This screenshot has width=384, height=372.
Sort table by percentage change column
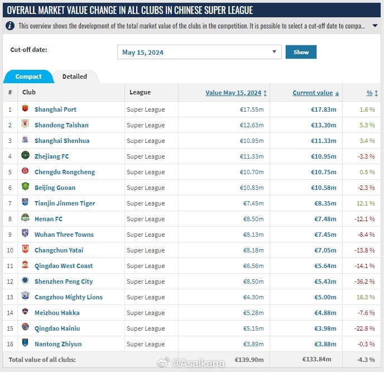tap(372, 93)
